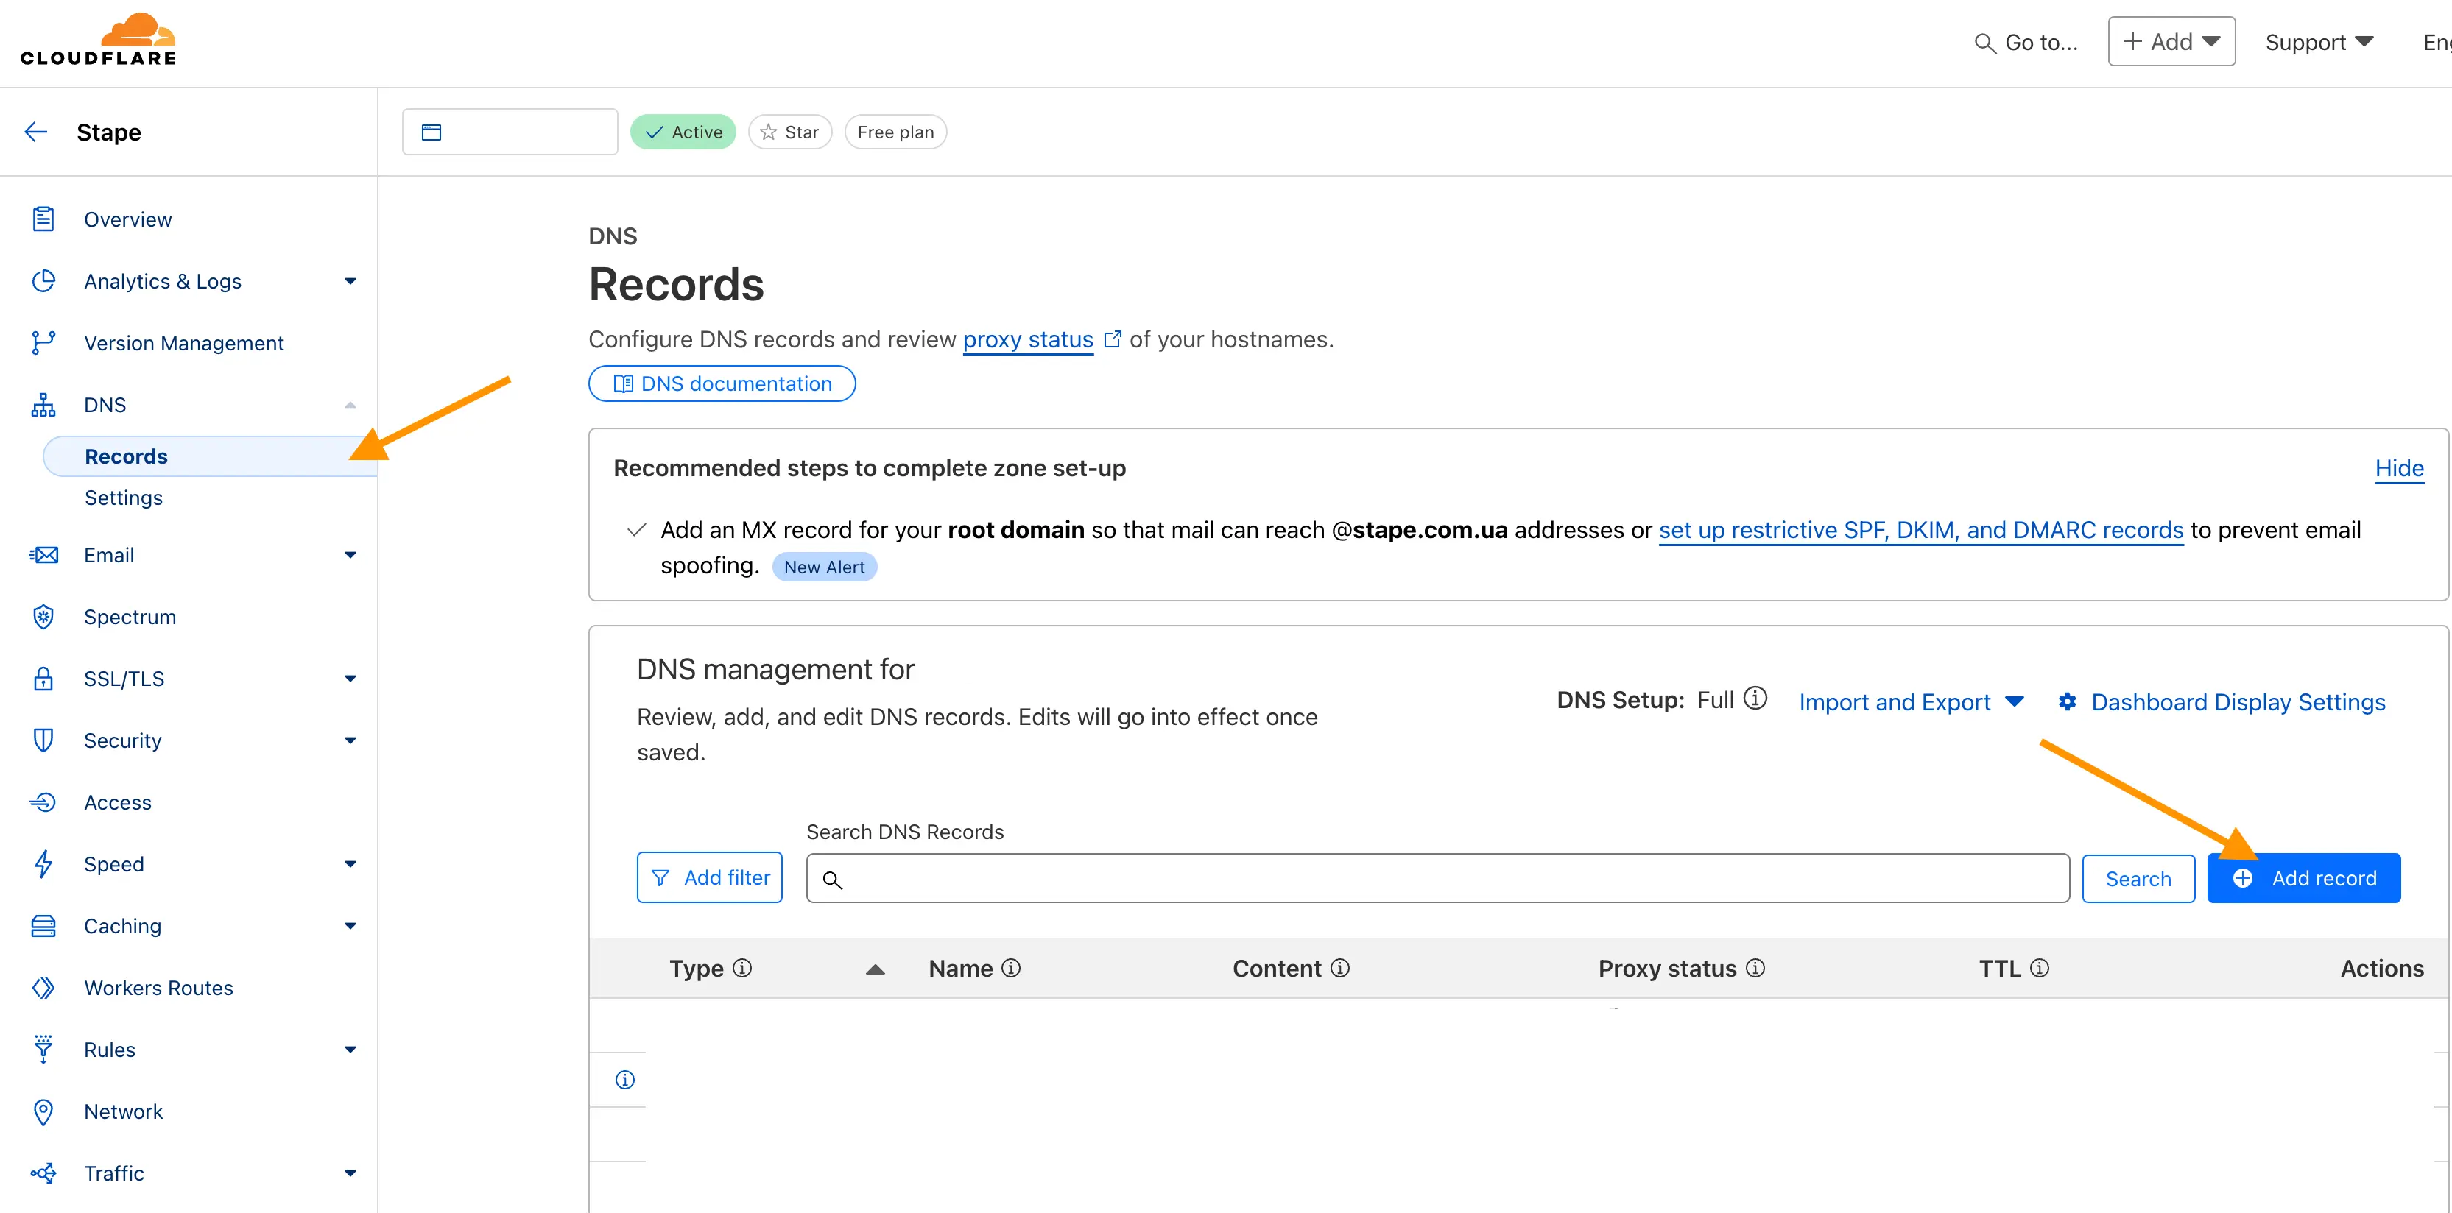Open Dashboard Display Settings link
This screenshot has width=2452, height=1213.
2238,702
